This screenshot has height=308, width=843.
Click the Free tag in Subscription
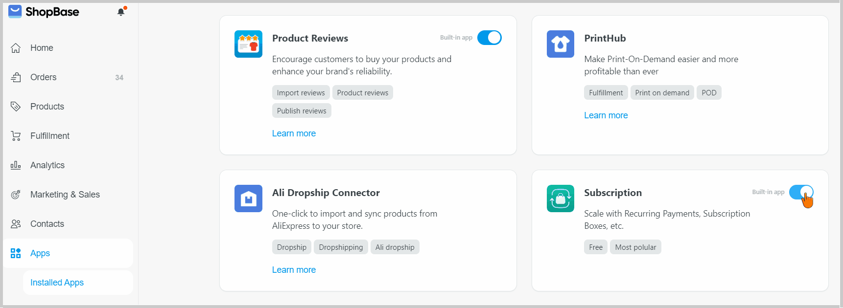[x=596, y=247]
